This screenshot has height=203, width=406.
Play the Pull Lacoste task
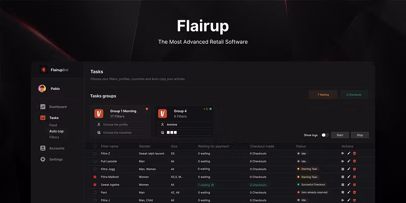point(343,161)
